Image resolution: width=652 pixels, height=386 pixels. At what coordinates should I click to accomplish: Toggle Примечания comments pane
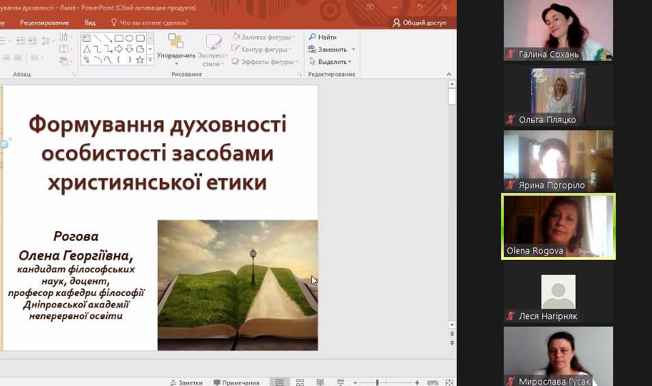236,383
